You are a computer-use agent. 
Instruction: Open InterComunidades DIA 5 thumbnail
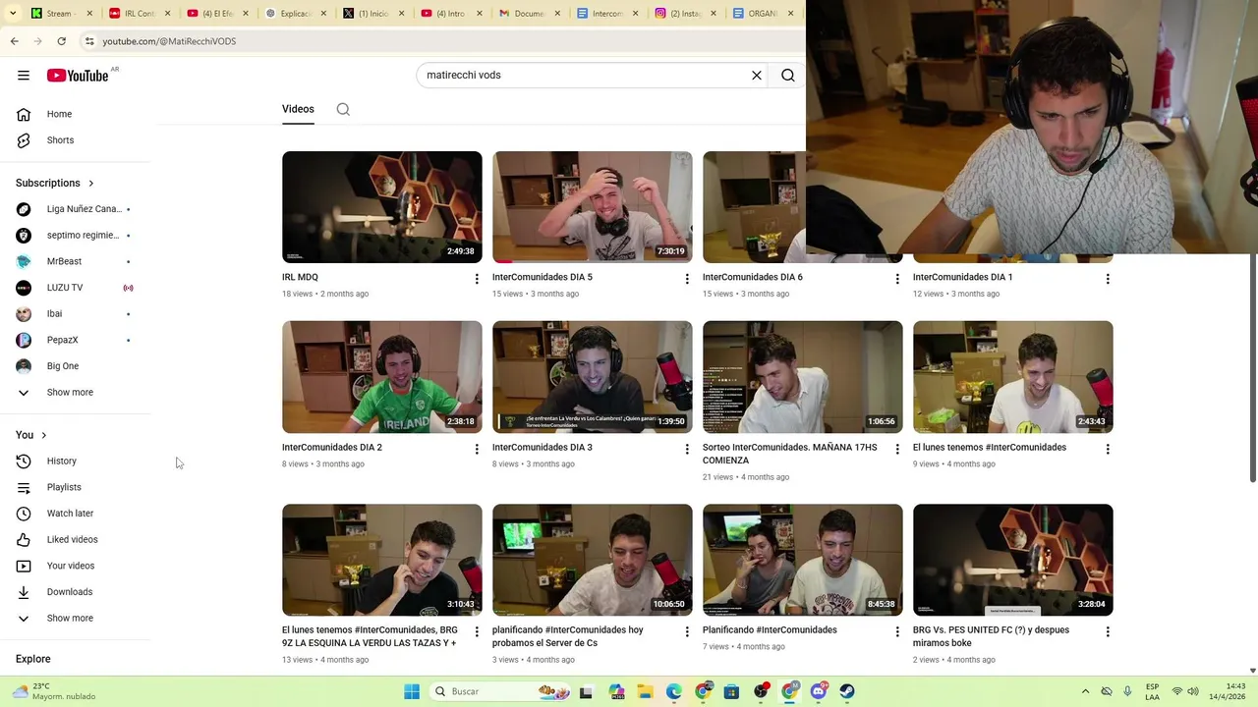pos(593,207)
